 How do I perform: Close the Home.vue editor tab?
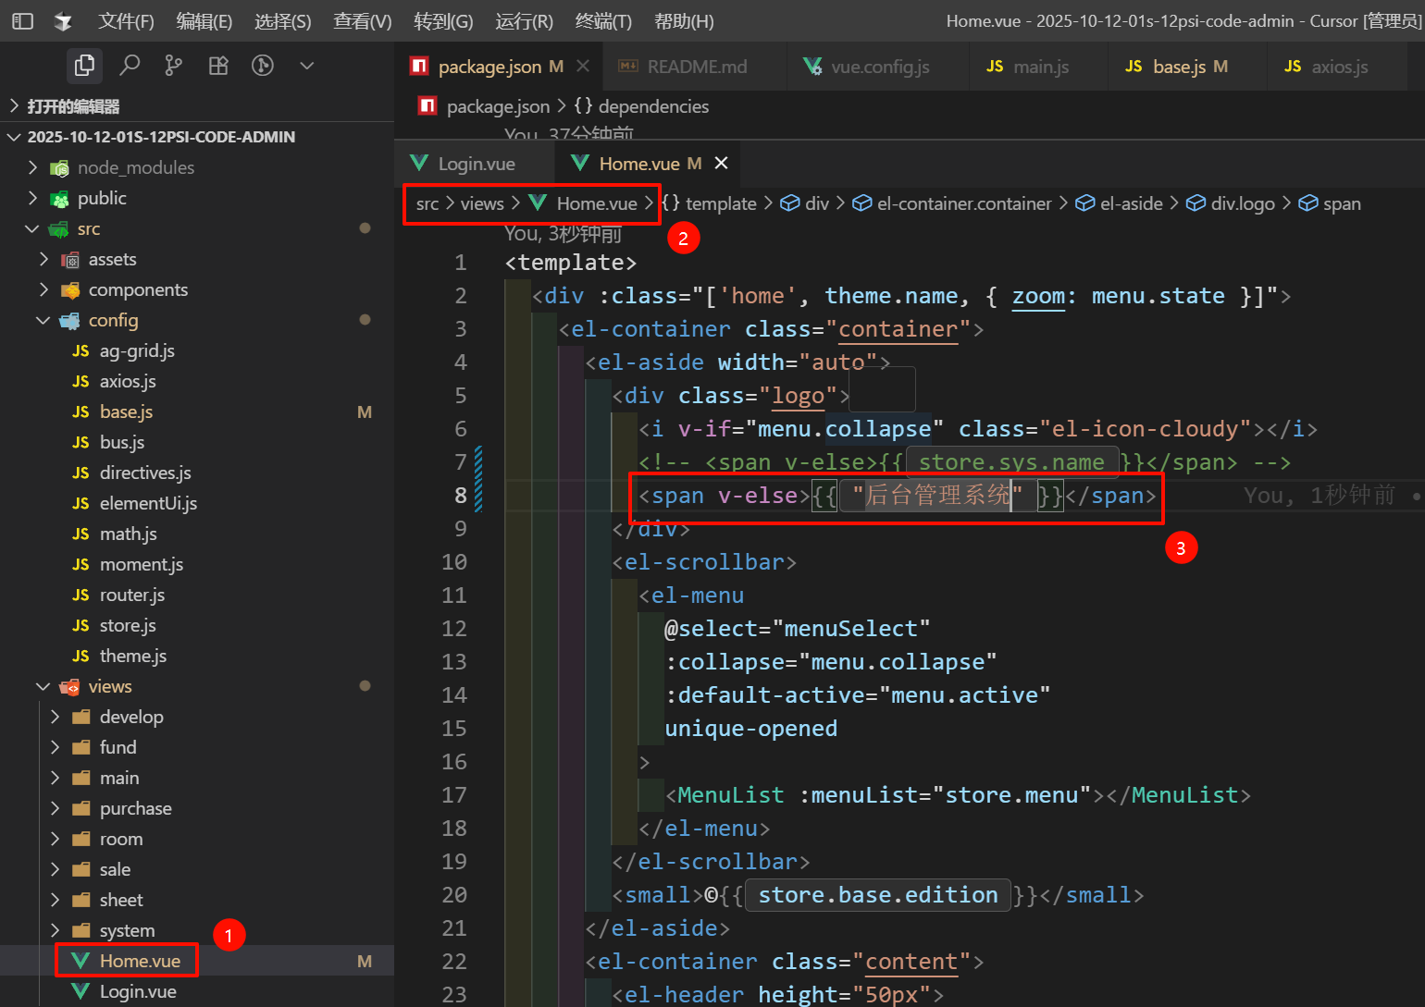722,163
